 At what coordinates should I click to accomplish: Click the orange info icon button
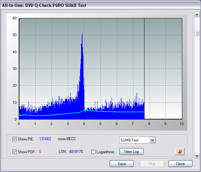[180, 151]
